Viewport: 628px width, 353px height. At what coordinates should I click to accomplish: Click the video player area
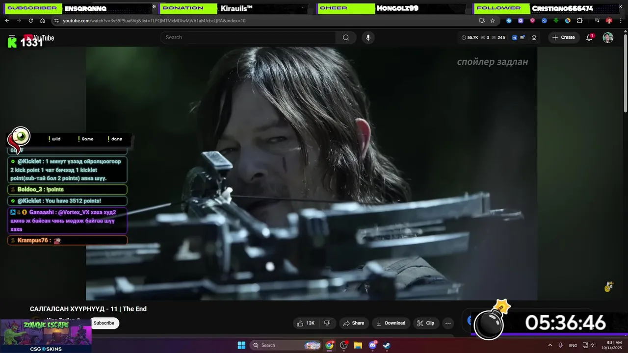point(312,174)
